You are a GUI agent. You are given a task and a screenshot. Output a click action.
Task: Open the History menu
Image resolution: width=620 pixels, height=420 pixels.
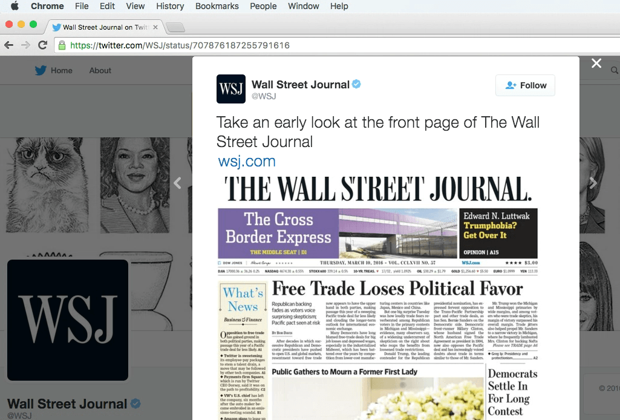click(x=170, y=6)
